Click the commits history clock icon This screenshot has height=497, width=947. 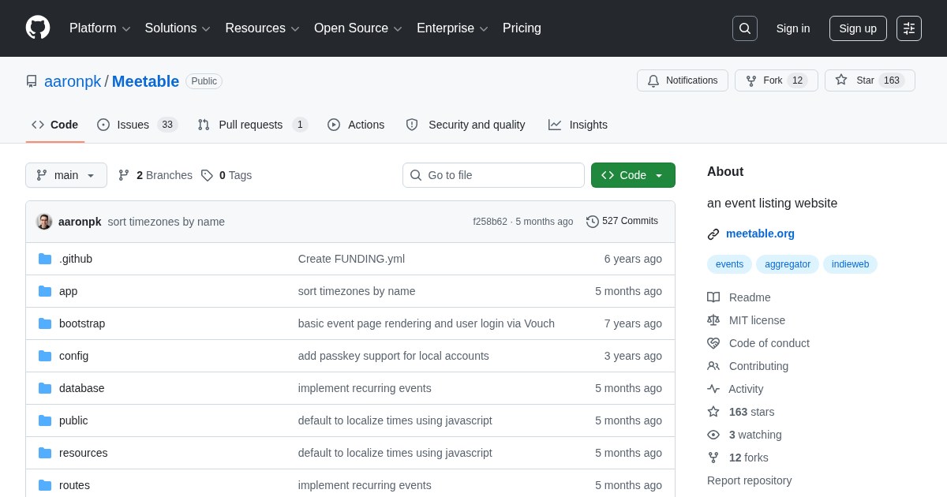tap(593, 222)
